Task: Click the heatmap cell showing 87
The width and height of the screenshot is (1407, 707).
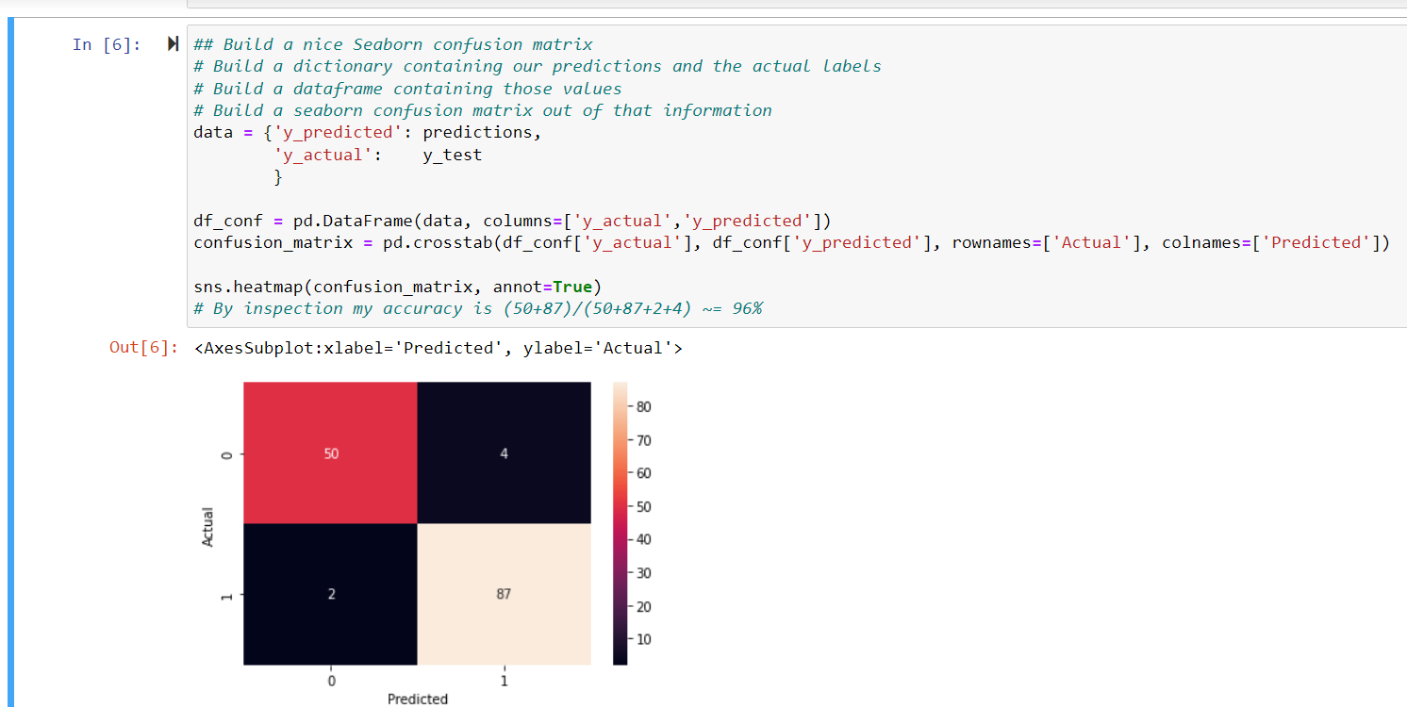Action: coord(504,594)
